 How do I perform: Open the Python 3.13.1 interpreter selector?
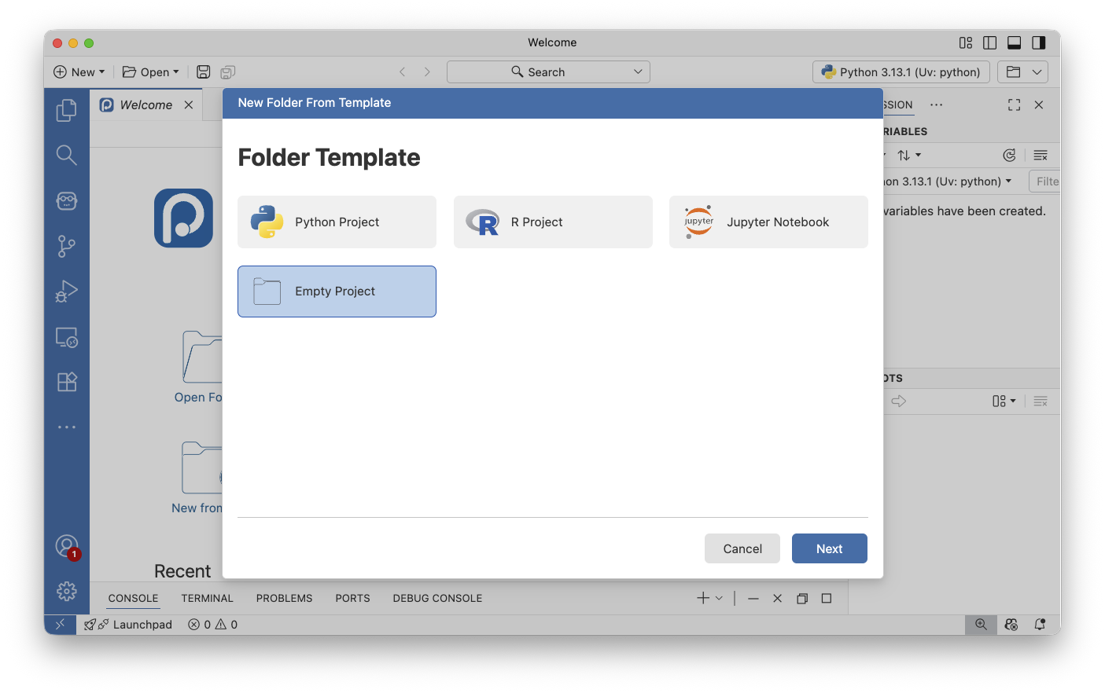[901, 72]
